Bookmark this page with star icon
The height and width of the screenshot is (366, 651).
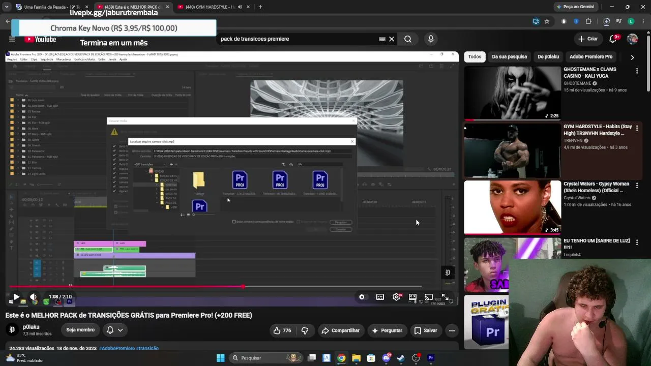547,21
